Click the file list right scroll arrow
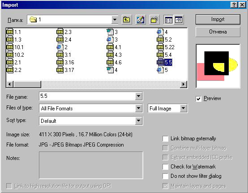 (184, 84)
